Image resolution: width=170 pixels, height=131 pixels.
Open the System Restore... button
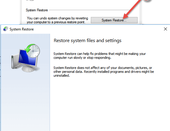[114, 20]
